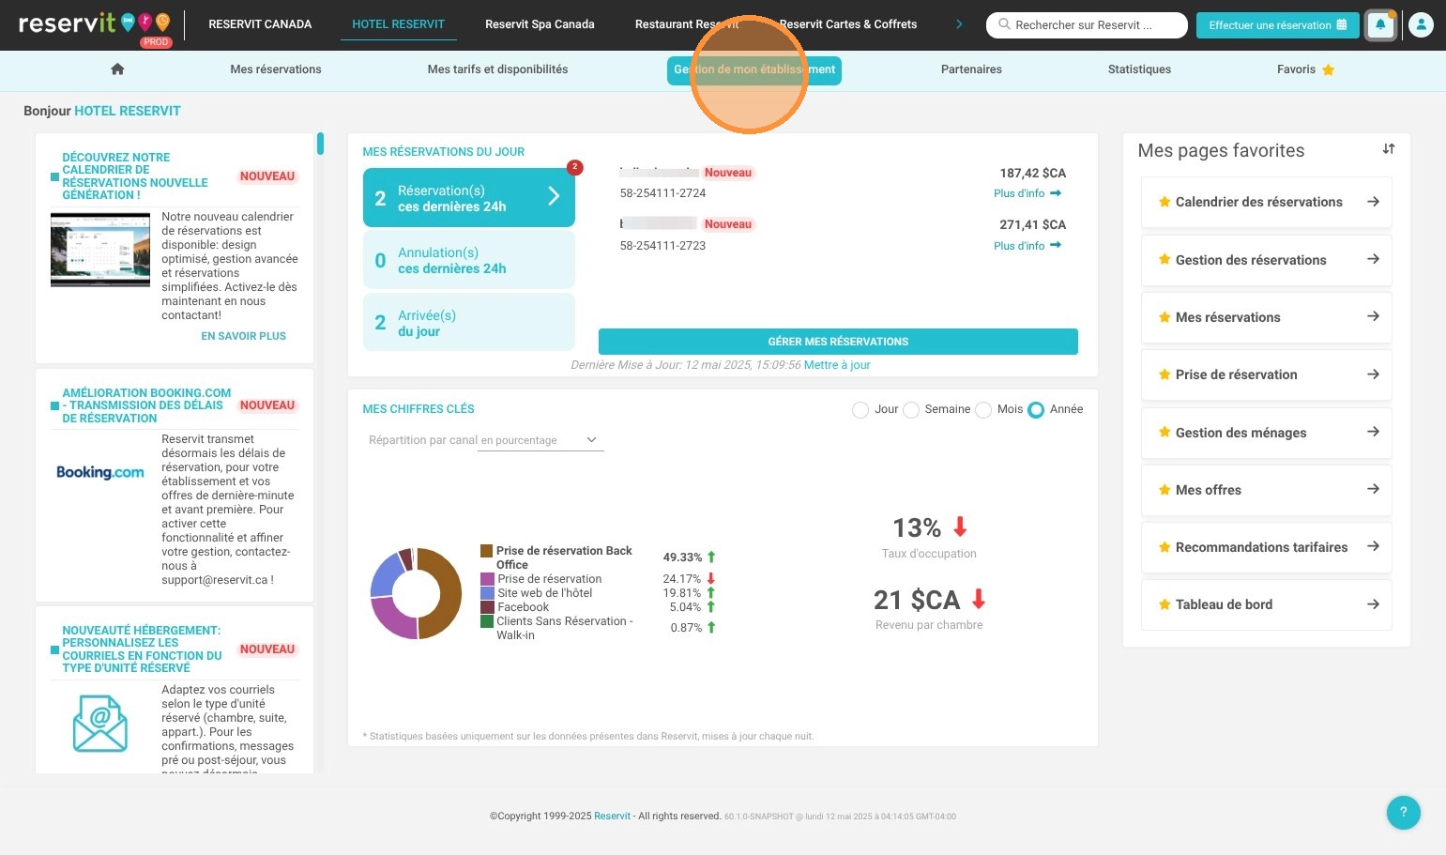Screen dimensions: 1446x855
Task: Click the notification bell icon
Action: click(x=1380, y=25)
